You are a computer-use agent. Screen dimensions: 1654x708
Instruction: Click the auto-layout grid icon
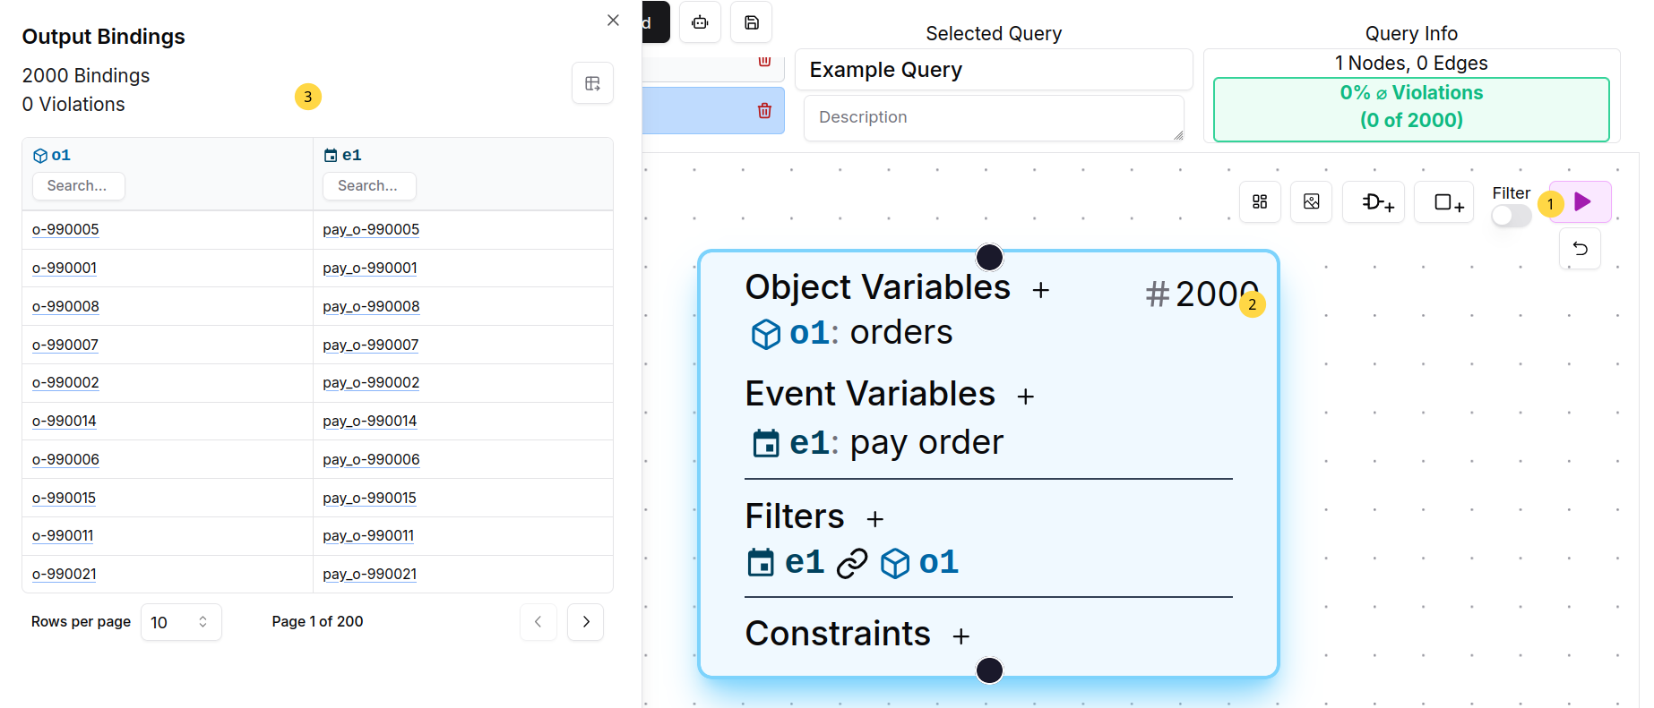click(x=1260, y=202)
